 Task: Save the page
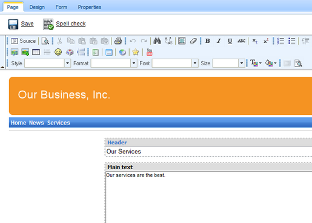[x=21, y=24]
